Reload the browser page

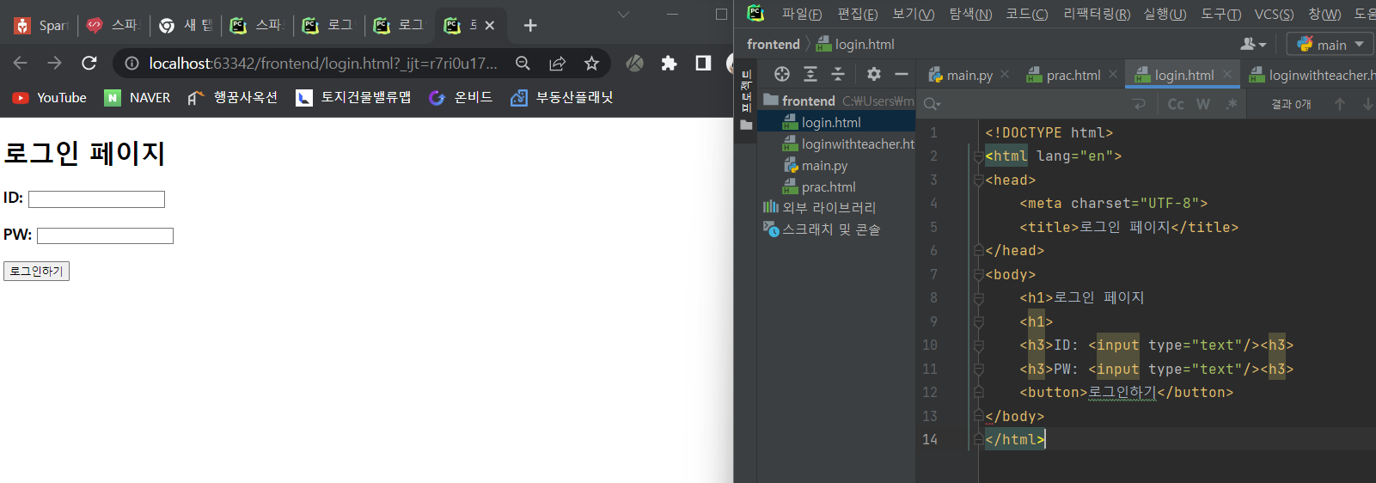point(89,63)
